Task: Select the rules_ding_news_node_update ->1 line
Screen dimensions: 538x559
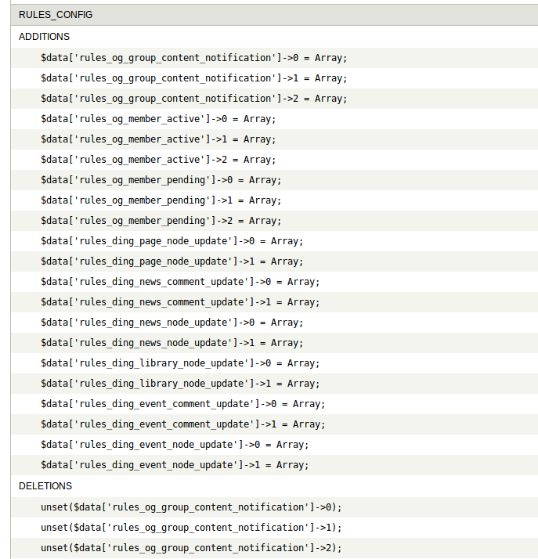Action: [172, 343]
